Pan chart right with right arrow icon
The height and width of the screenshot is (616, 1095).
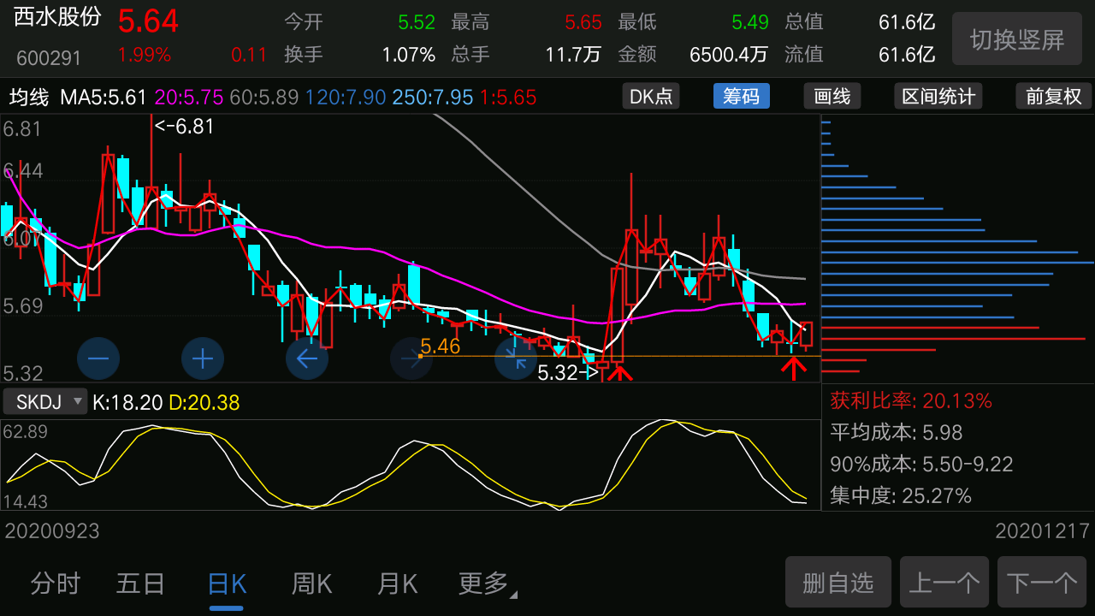tap(411, 359)
